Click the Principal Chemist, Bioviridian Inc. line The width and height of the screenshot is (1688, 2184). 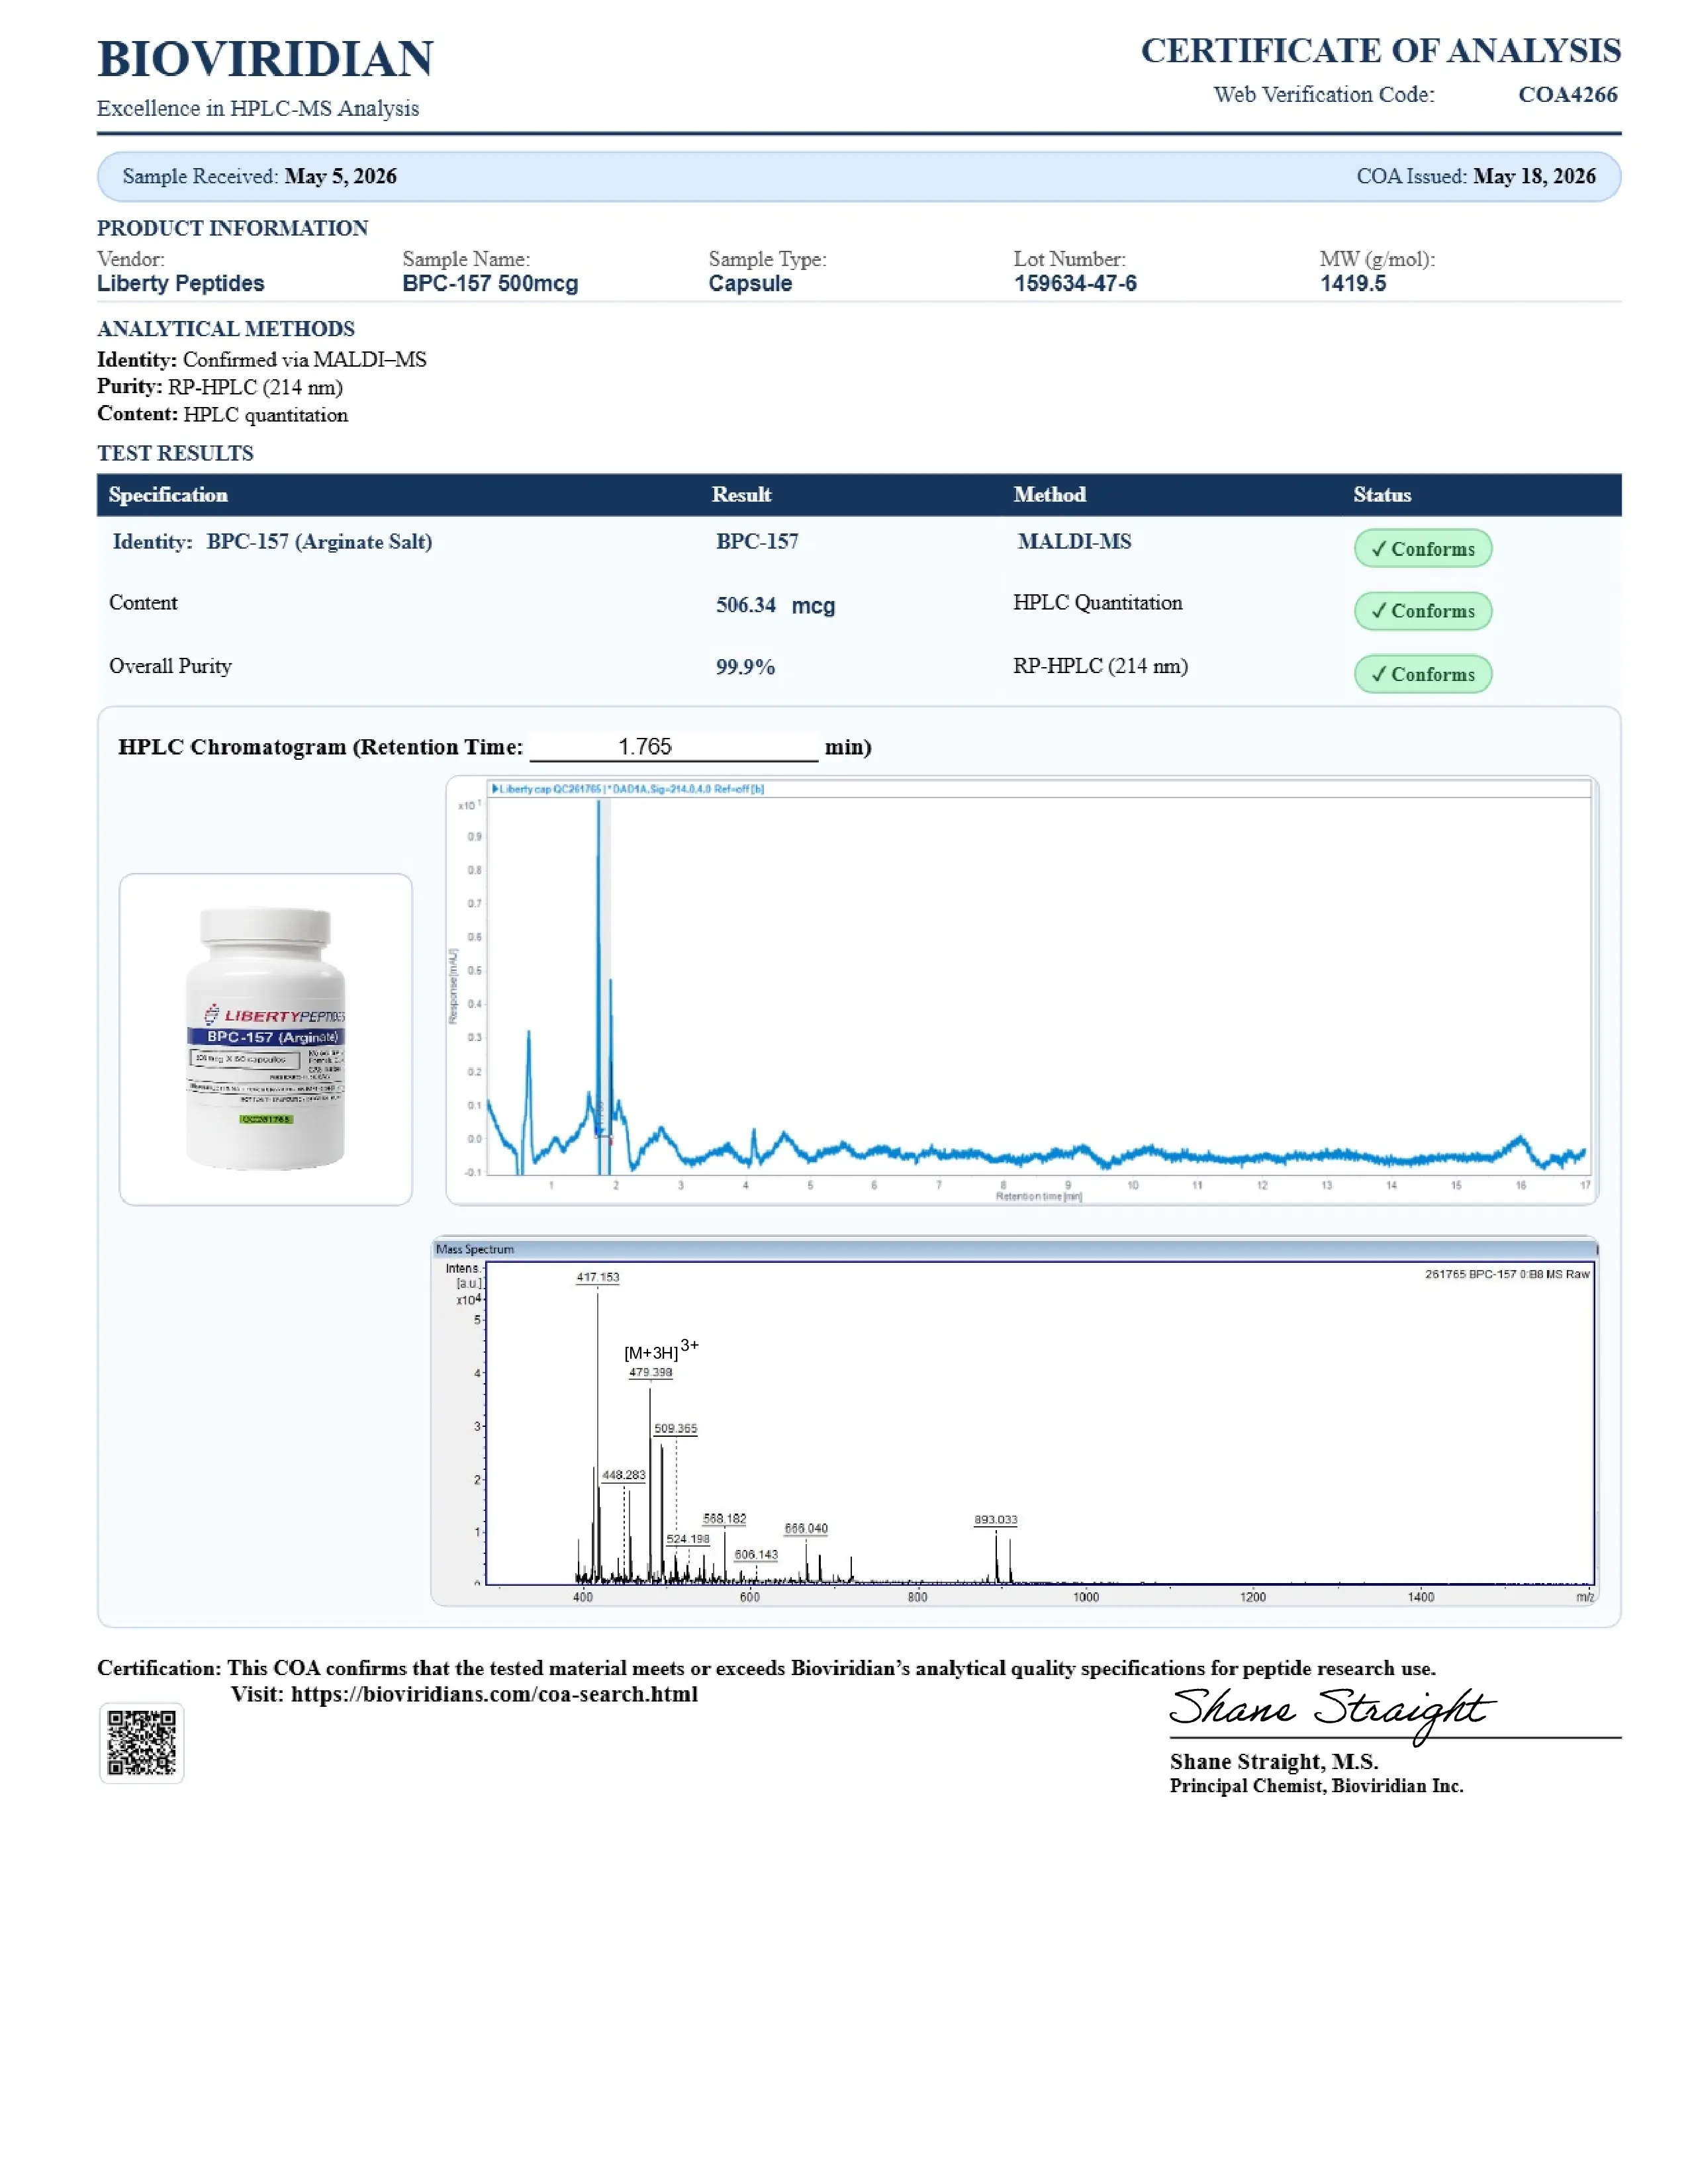pos(1316,1786)
